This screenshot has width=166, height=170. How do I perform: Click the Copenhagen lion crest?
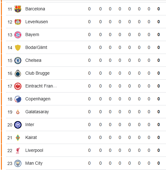click(18, 99)
